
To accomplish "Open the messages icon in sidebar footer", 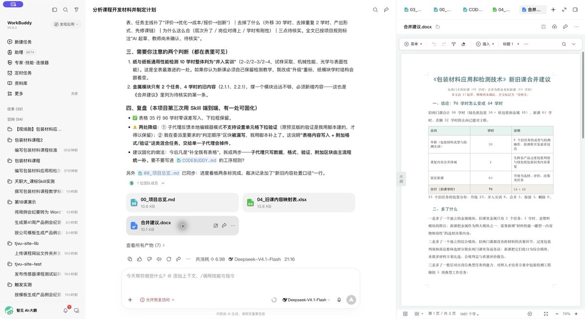I will [x=77, y=310].
